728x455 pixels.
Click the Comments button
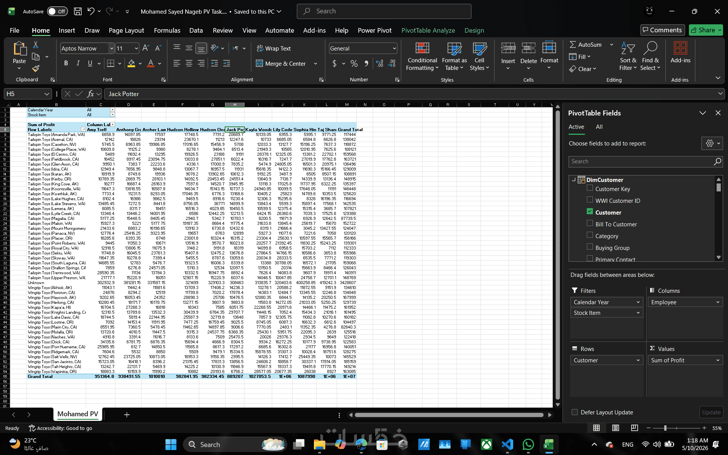662,30
